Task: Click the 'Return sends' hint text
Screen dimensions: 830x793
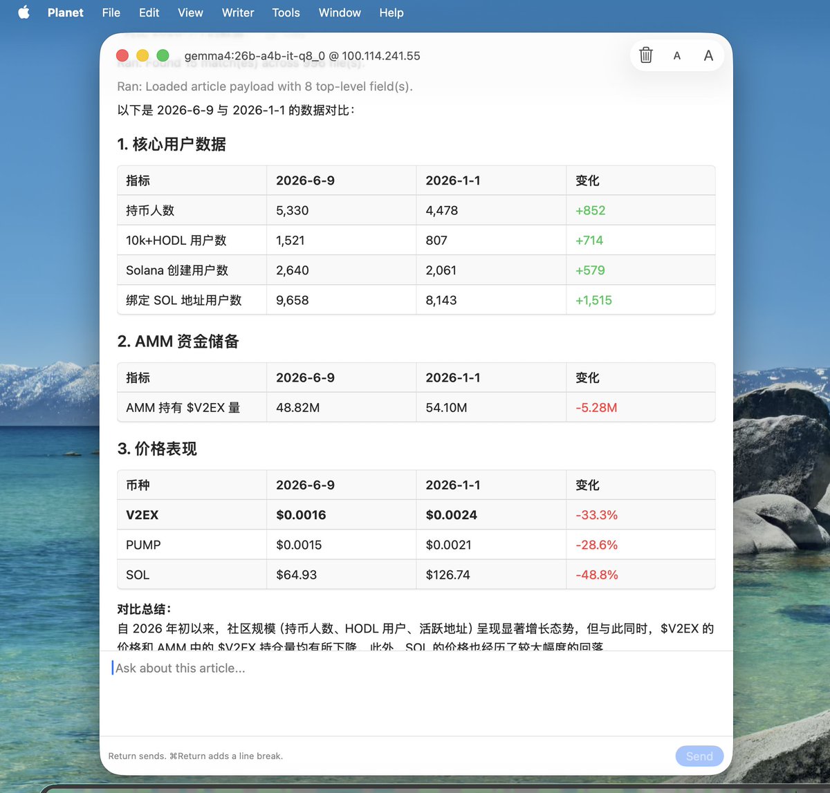Action: pos(196,756)
